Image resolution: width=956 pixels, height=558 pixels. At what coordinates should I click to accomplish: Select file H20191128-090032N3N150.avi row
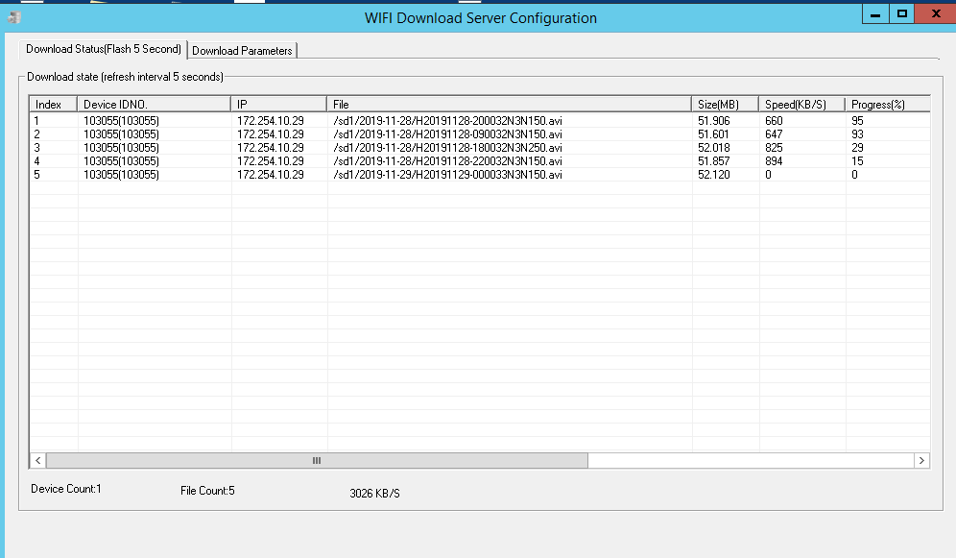(480, 134)
